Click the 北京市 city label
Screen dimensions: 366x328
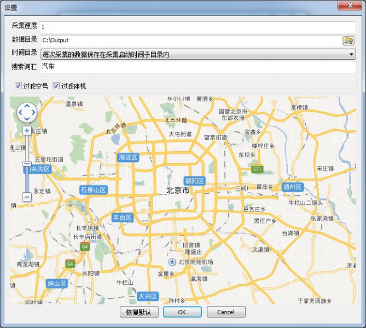click(x=178, y=191)
